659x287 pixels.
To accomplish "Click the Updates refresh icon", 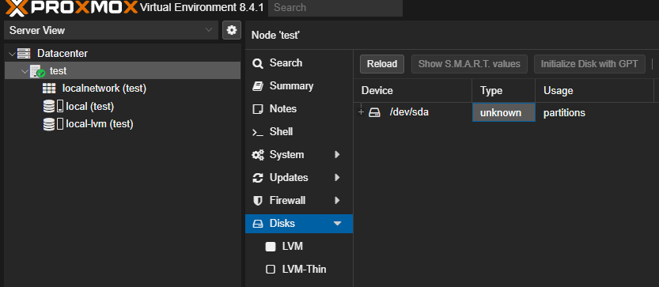I will tap(257, 178).
